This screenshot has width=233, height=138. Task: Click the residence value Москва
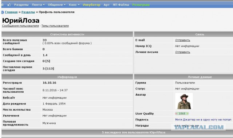pos(48,110)
